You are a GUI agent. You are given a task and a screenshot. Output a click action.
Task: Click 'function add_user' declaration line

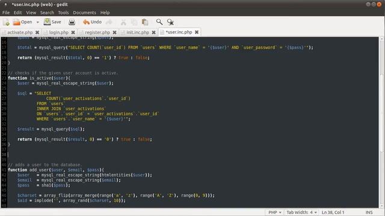[x=56, y=170]
